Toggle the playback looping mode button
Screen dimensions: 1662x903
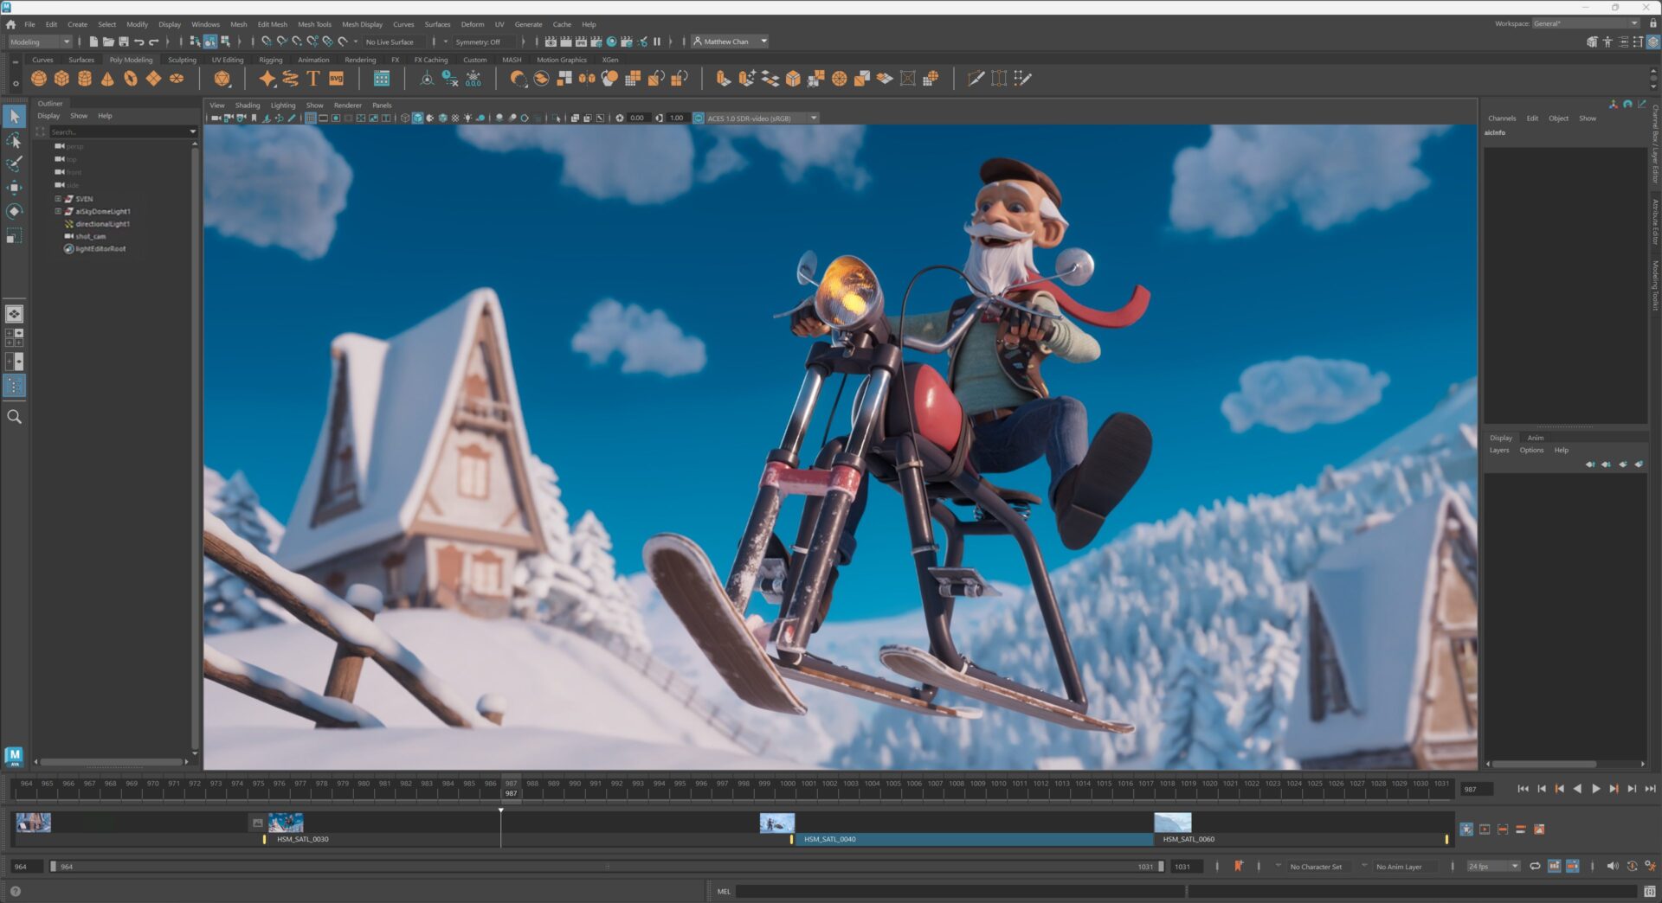[1535, 866]
